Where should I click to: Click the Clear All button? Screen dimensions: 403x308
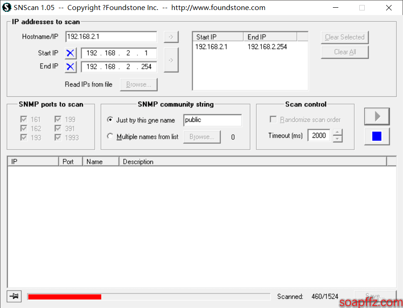pyautogui.click(x=345, y=52)
